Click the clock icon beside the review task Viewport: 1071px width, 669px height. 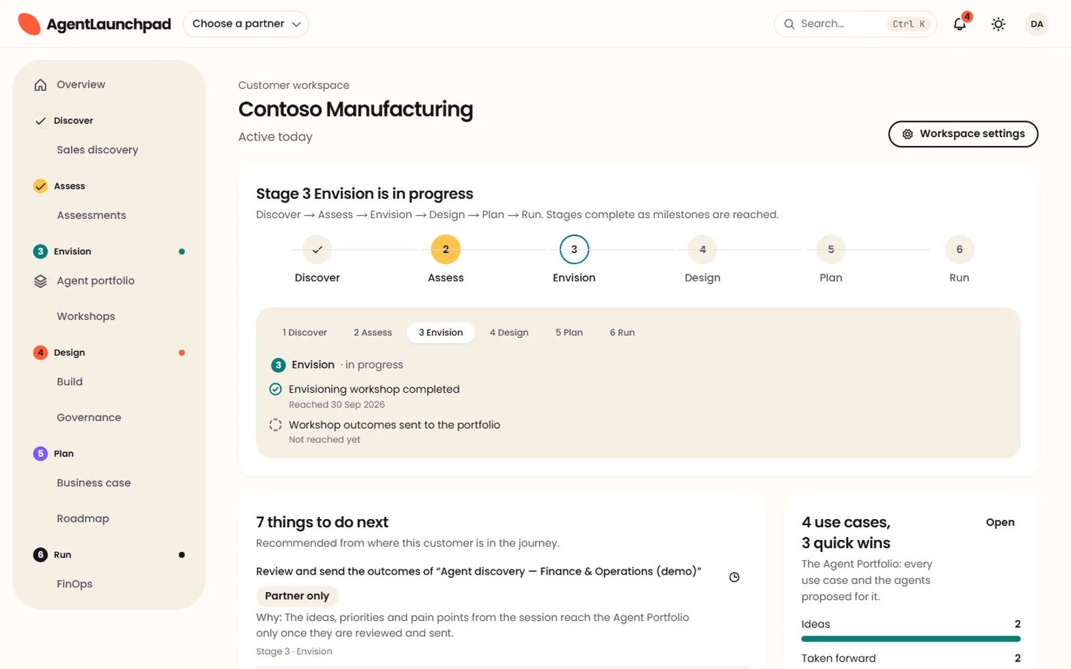click(x=734, y=577)
